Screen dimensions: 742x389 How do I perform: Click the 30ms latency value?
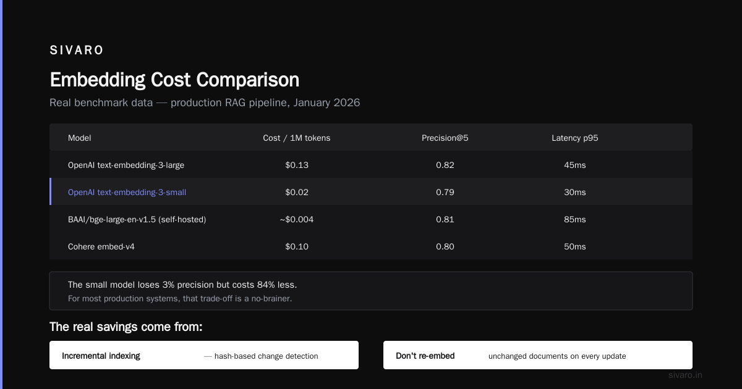[x=575, y=192]
